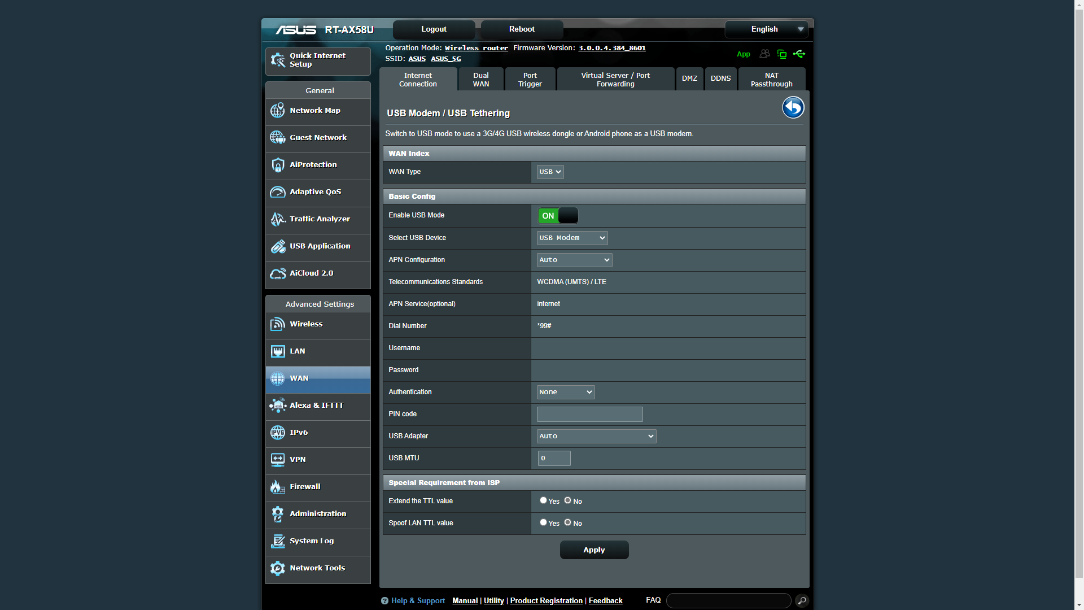Click the Apply button
1084x610 pixels.
[x=594, y=550]
